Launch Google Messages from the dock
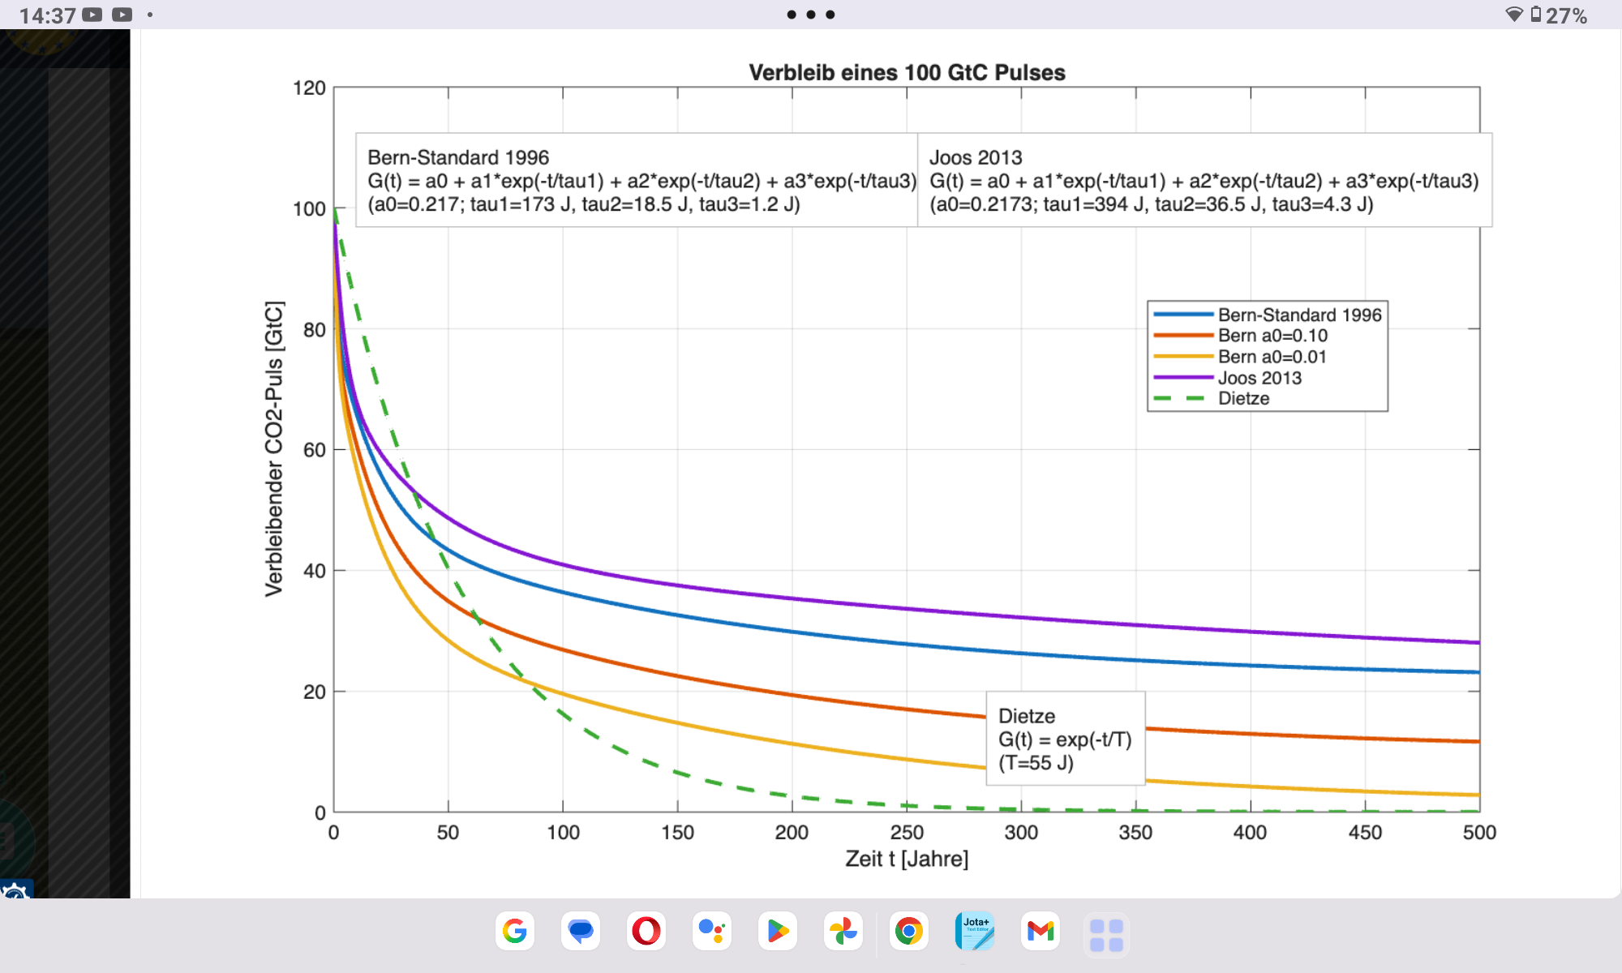Viewport: 1622px width, 973px height. coord(581,931)
